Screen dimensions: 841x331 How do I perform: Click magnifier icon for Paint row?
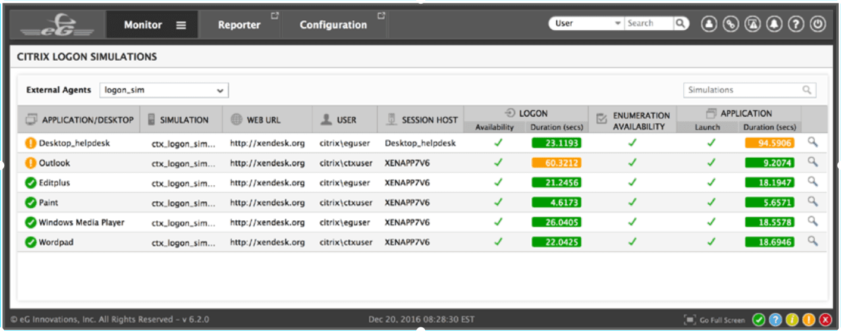pos(812,201)
